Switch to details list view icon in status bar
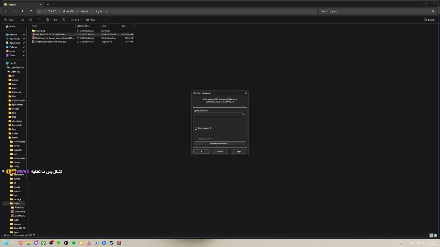This screenshot has height=247, width=440. (431, 235)
